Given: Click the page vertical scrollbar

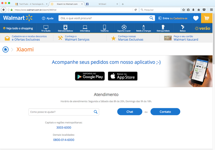Looking at the screenshot, I should (214, 38).
